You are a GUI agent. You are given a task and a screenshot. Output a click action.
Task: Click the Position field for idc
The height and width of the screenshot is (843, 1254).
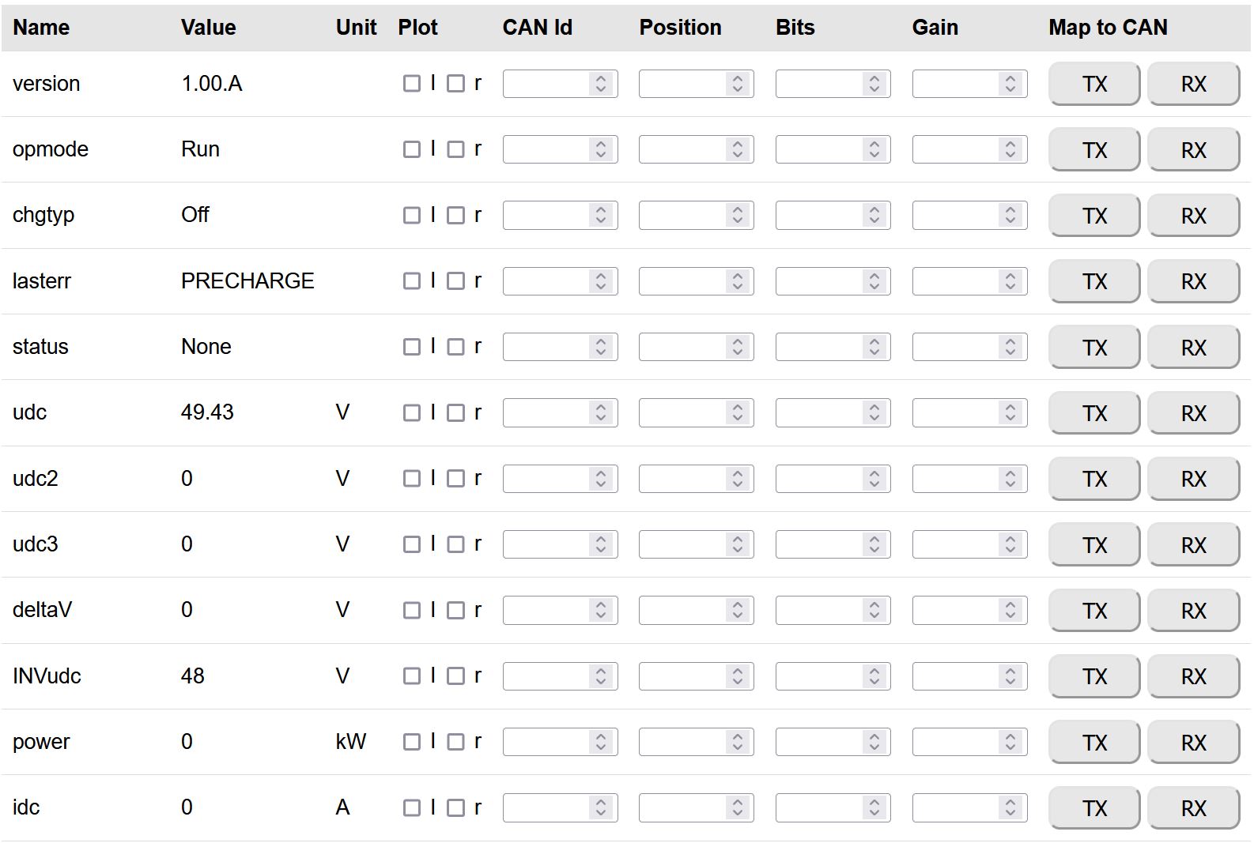click(683, 807)
